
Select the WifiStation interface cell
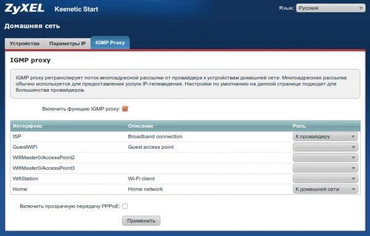click(x=25, y=179)
